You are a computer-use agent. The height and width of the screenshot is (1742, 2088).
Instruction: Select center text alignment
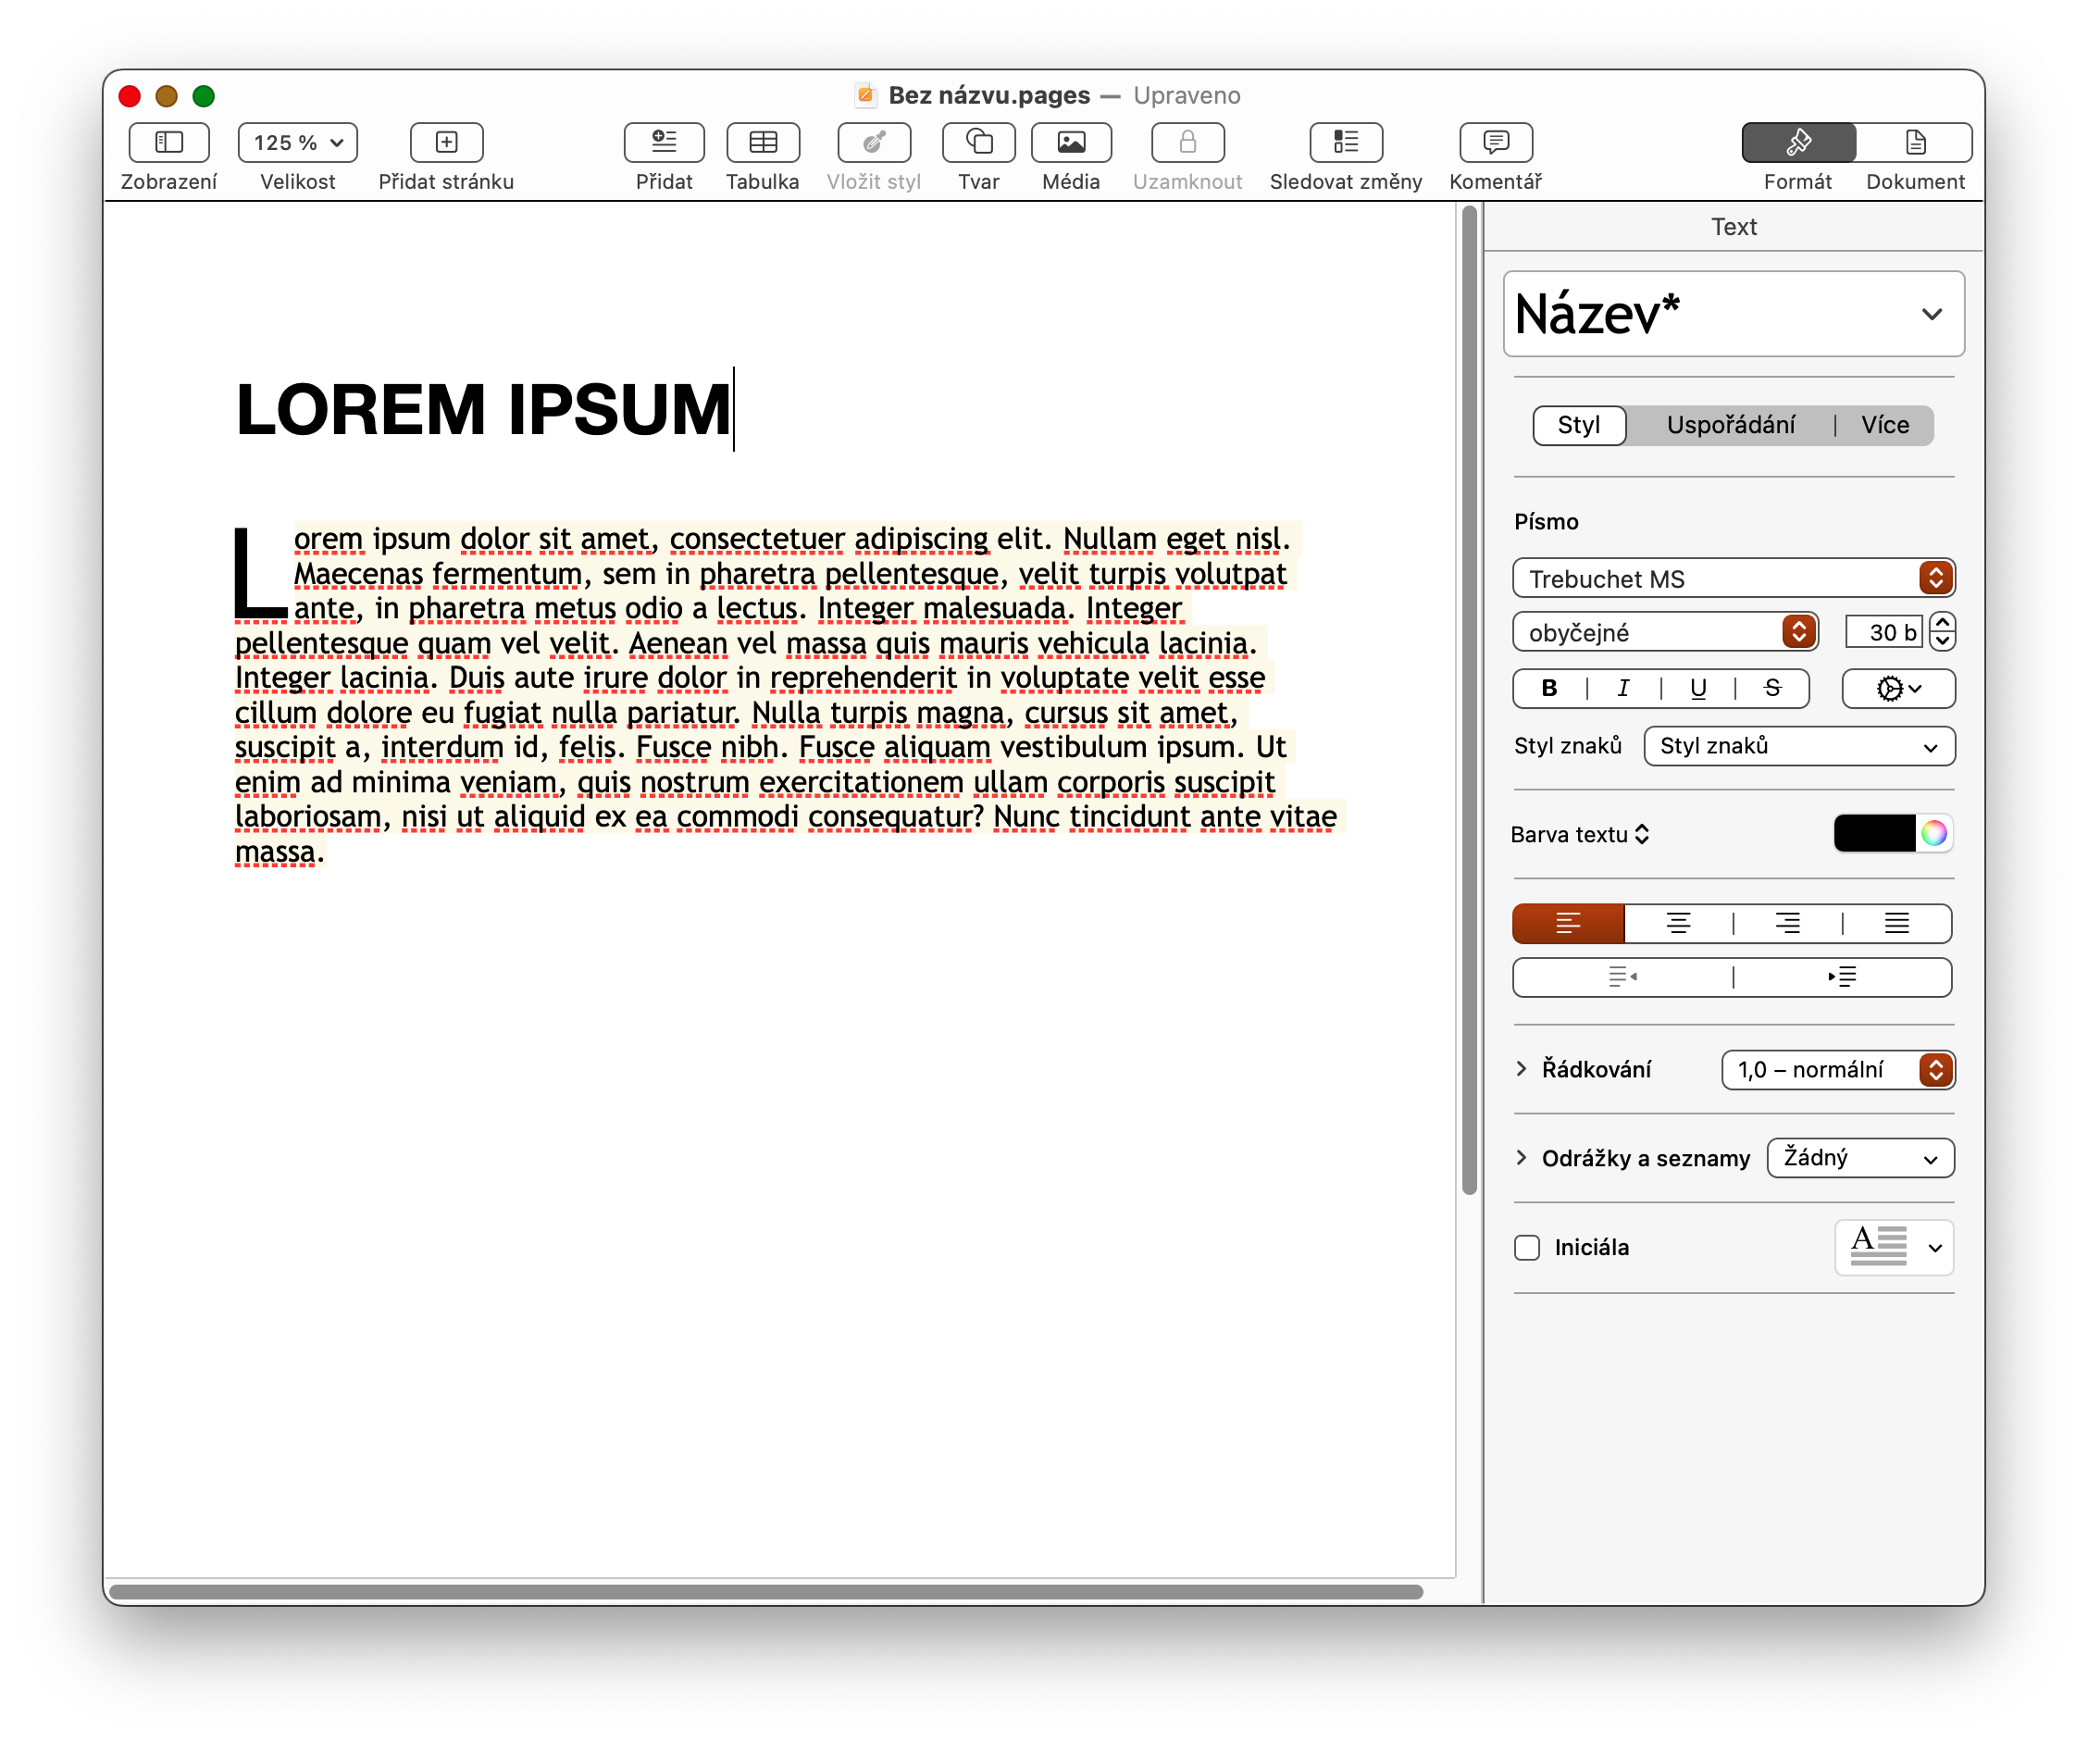(1678, 924)
